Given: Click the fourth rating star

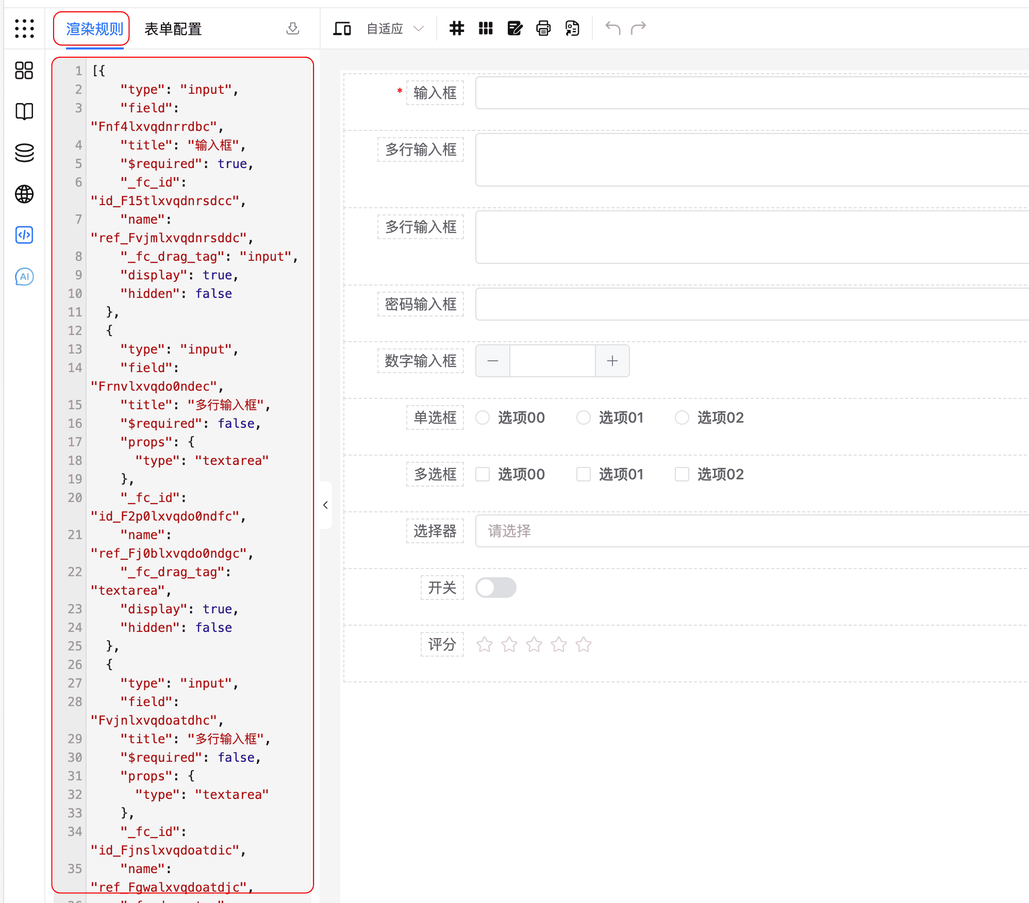Looking at the screenshot, I should tap(558, 644).
